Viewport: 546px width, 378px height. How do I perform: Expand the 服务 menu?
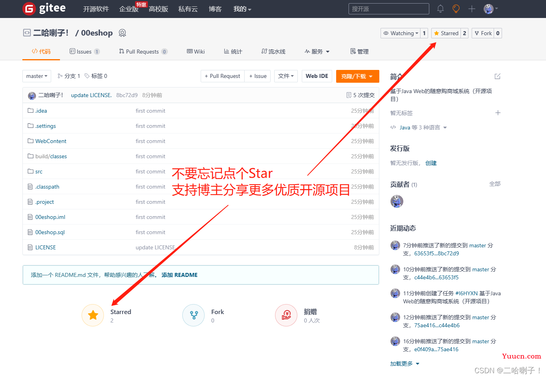pos(317,52)
